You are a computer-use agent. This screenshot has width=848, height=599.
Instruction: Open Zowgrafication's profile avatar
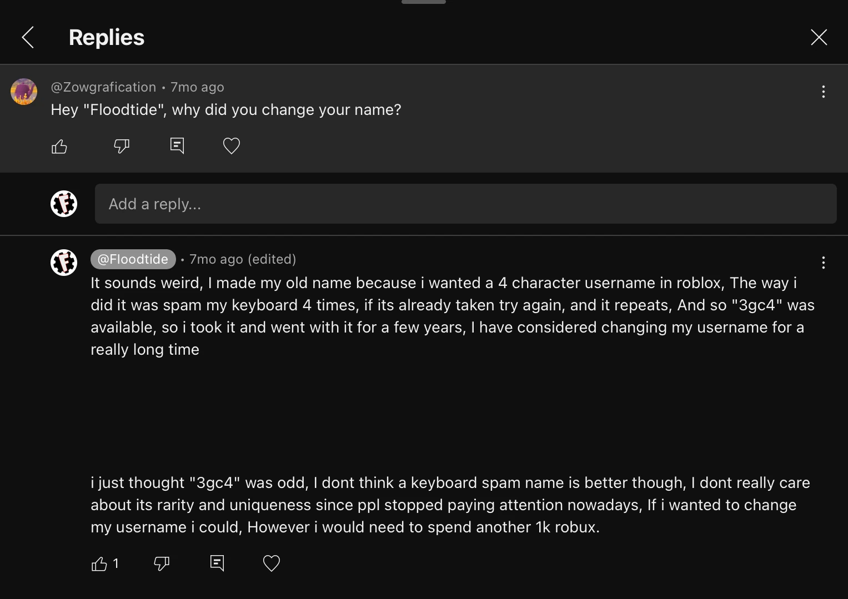click(24, 92)
